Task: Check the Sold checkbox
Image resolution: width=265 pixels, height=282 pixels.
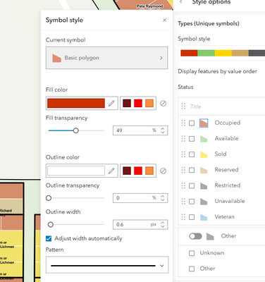Action: click(192, 154)
